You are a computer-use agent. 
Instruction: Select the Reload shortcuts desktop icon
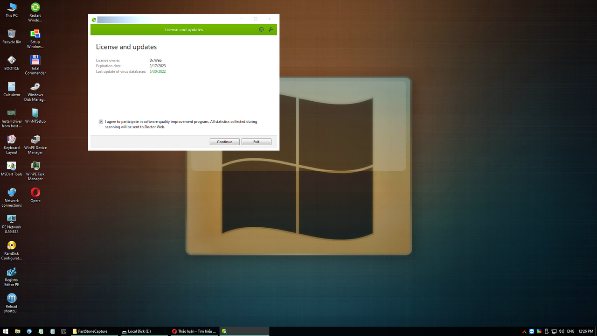pos(12,304)
